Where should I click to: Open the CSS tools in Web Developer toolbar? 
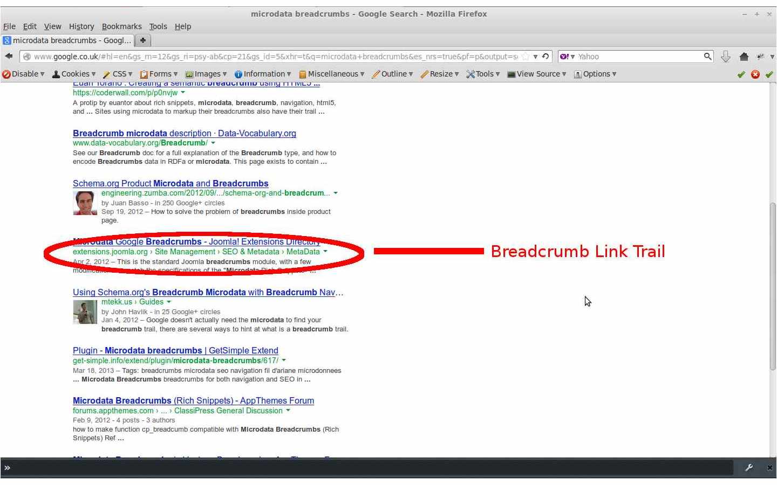tap(118, 74)
